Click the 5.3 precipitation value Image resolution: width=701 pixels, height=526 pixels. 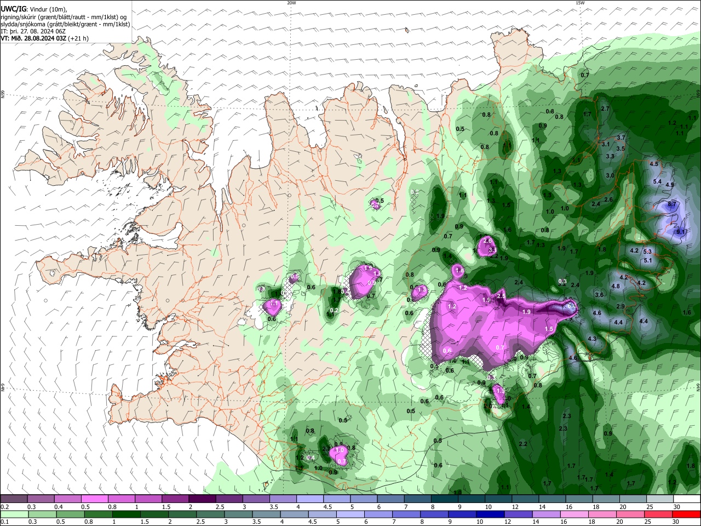[x=647, y=251]
